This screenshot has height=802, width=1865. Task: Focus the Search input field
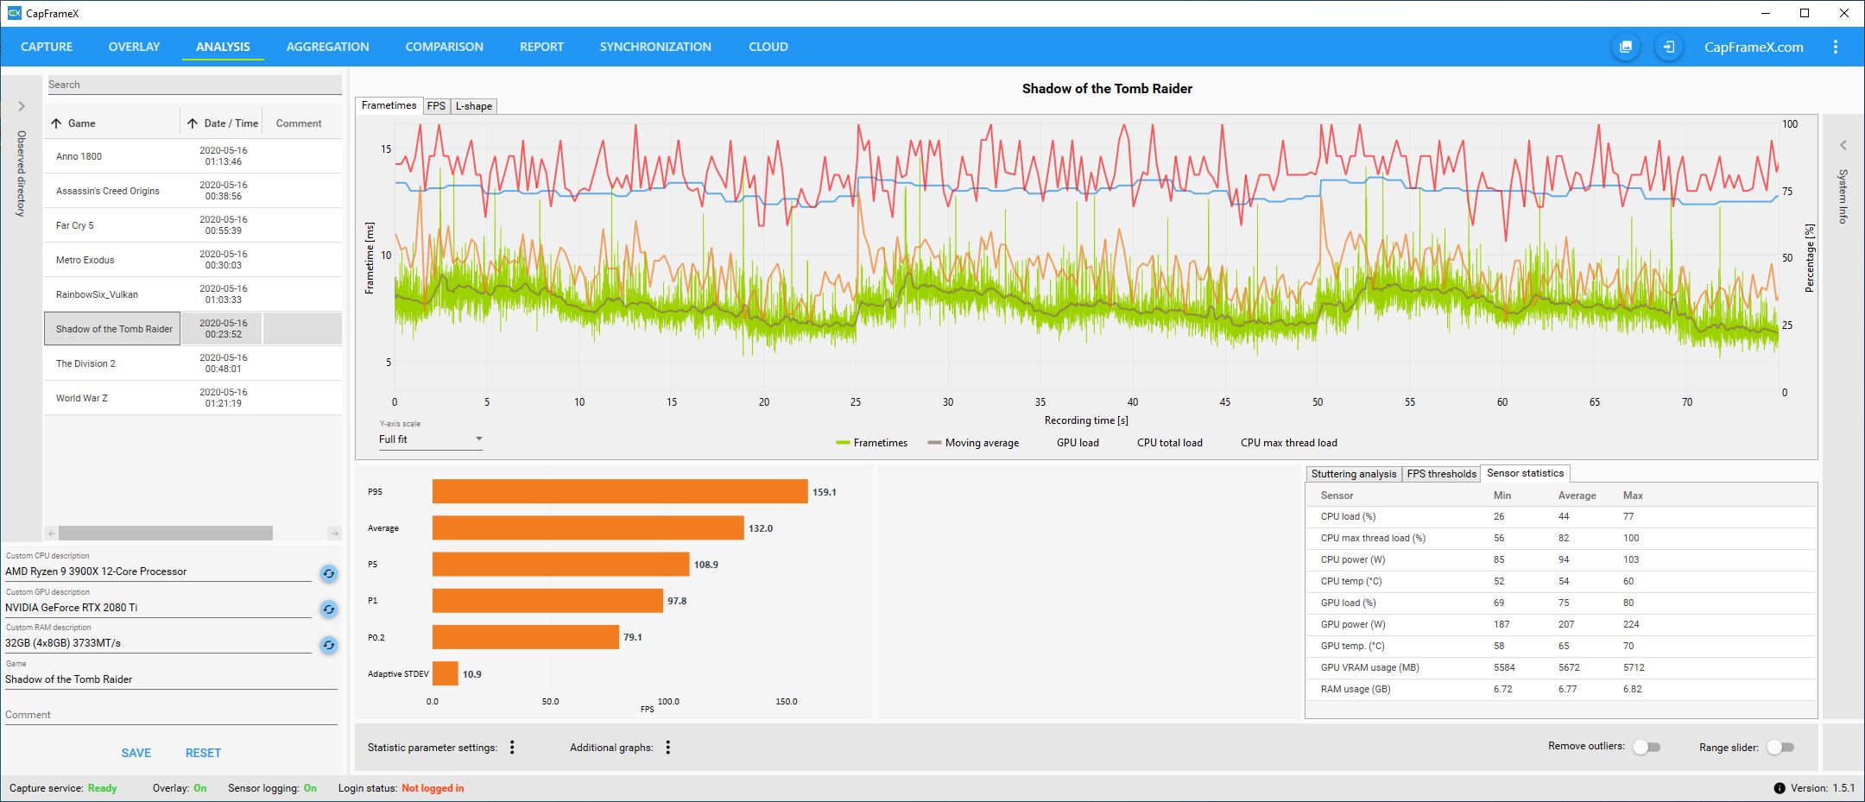pos(193,85)
